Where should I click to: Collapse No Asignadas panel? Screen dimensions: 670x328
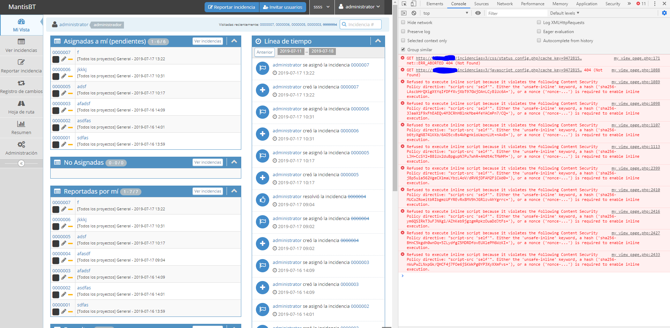point(234,162)
